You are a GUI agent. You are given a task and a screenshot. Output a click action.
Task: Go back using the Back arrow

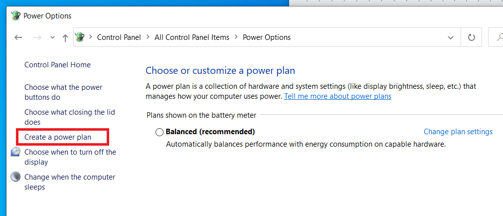(x=18, y=37)
